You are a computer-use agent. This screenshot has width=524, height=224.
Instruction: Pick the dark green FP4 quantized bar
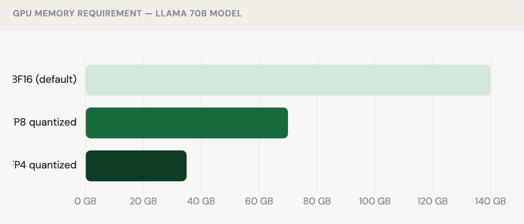pyautogui.click(x=136, y=166)
